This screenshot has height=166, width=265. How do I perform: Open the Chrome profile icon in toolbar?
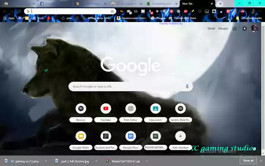coord(253,11)
